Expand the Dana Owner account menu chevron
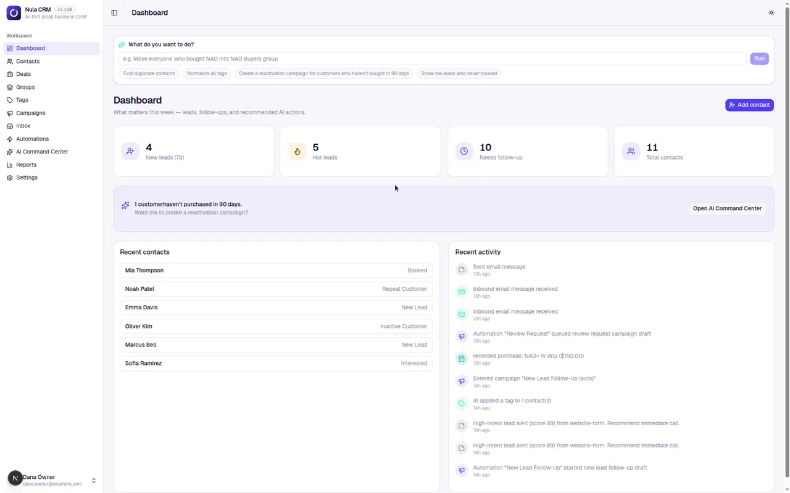Viewport: 790px width, 493px height. coord(94,481)
